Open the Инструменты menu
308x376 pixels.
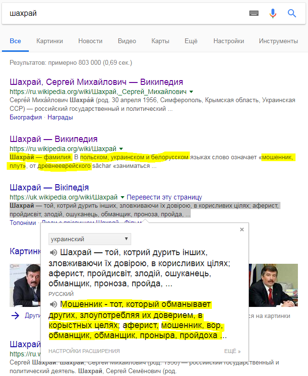(278, 41)
